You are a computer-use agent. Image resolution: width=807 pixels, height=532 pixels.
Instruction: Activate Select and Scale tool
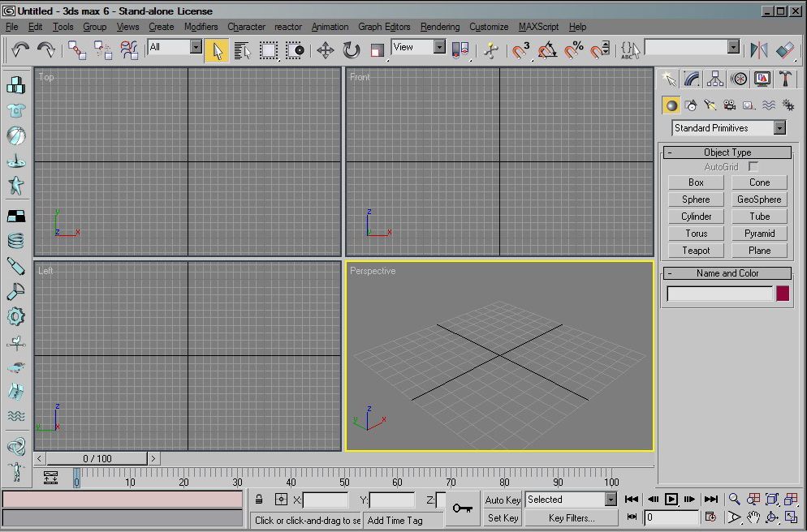[x=377, y=50]
